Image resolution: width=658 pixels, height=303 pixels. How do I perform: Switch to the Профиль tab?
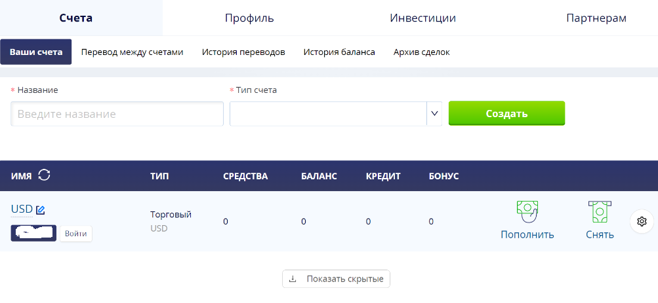click(x=249, y=18)
